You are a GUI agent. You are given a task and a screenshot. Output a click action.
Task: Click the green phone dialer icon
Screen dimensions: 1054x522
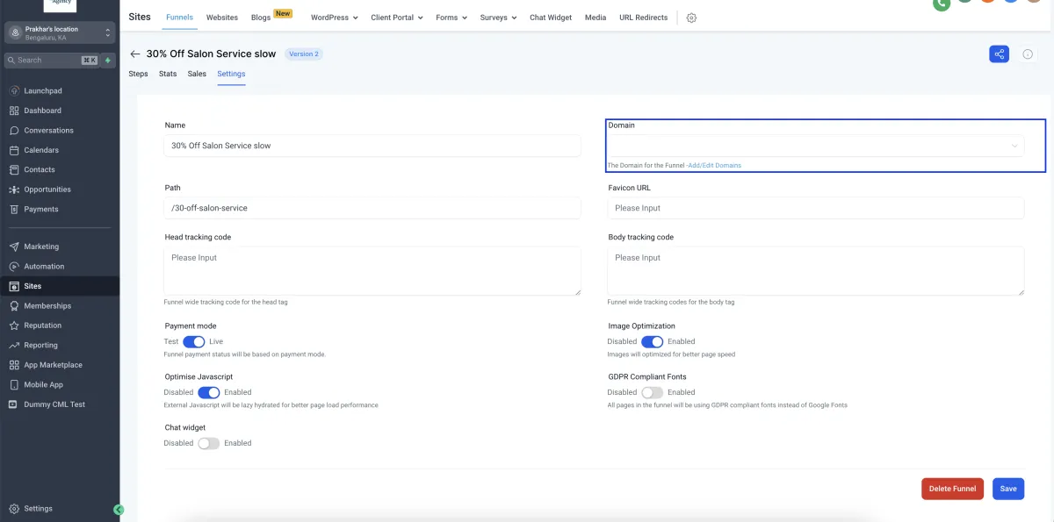click(x=942, y=4)
